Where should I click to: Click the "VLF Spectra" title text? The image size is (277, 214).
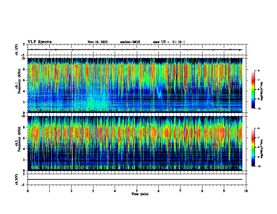[40, 42]
